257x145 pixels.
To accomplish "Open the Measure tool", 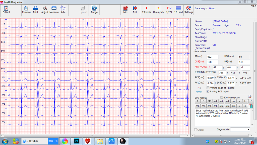I will [54, 10].
